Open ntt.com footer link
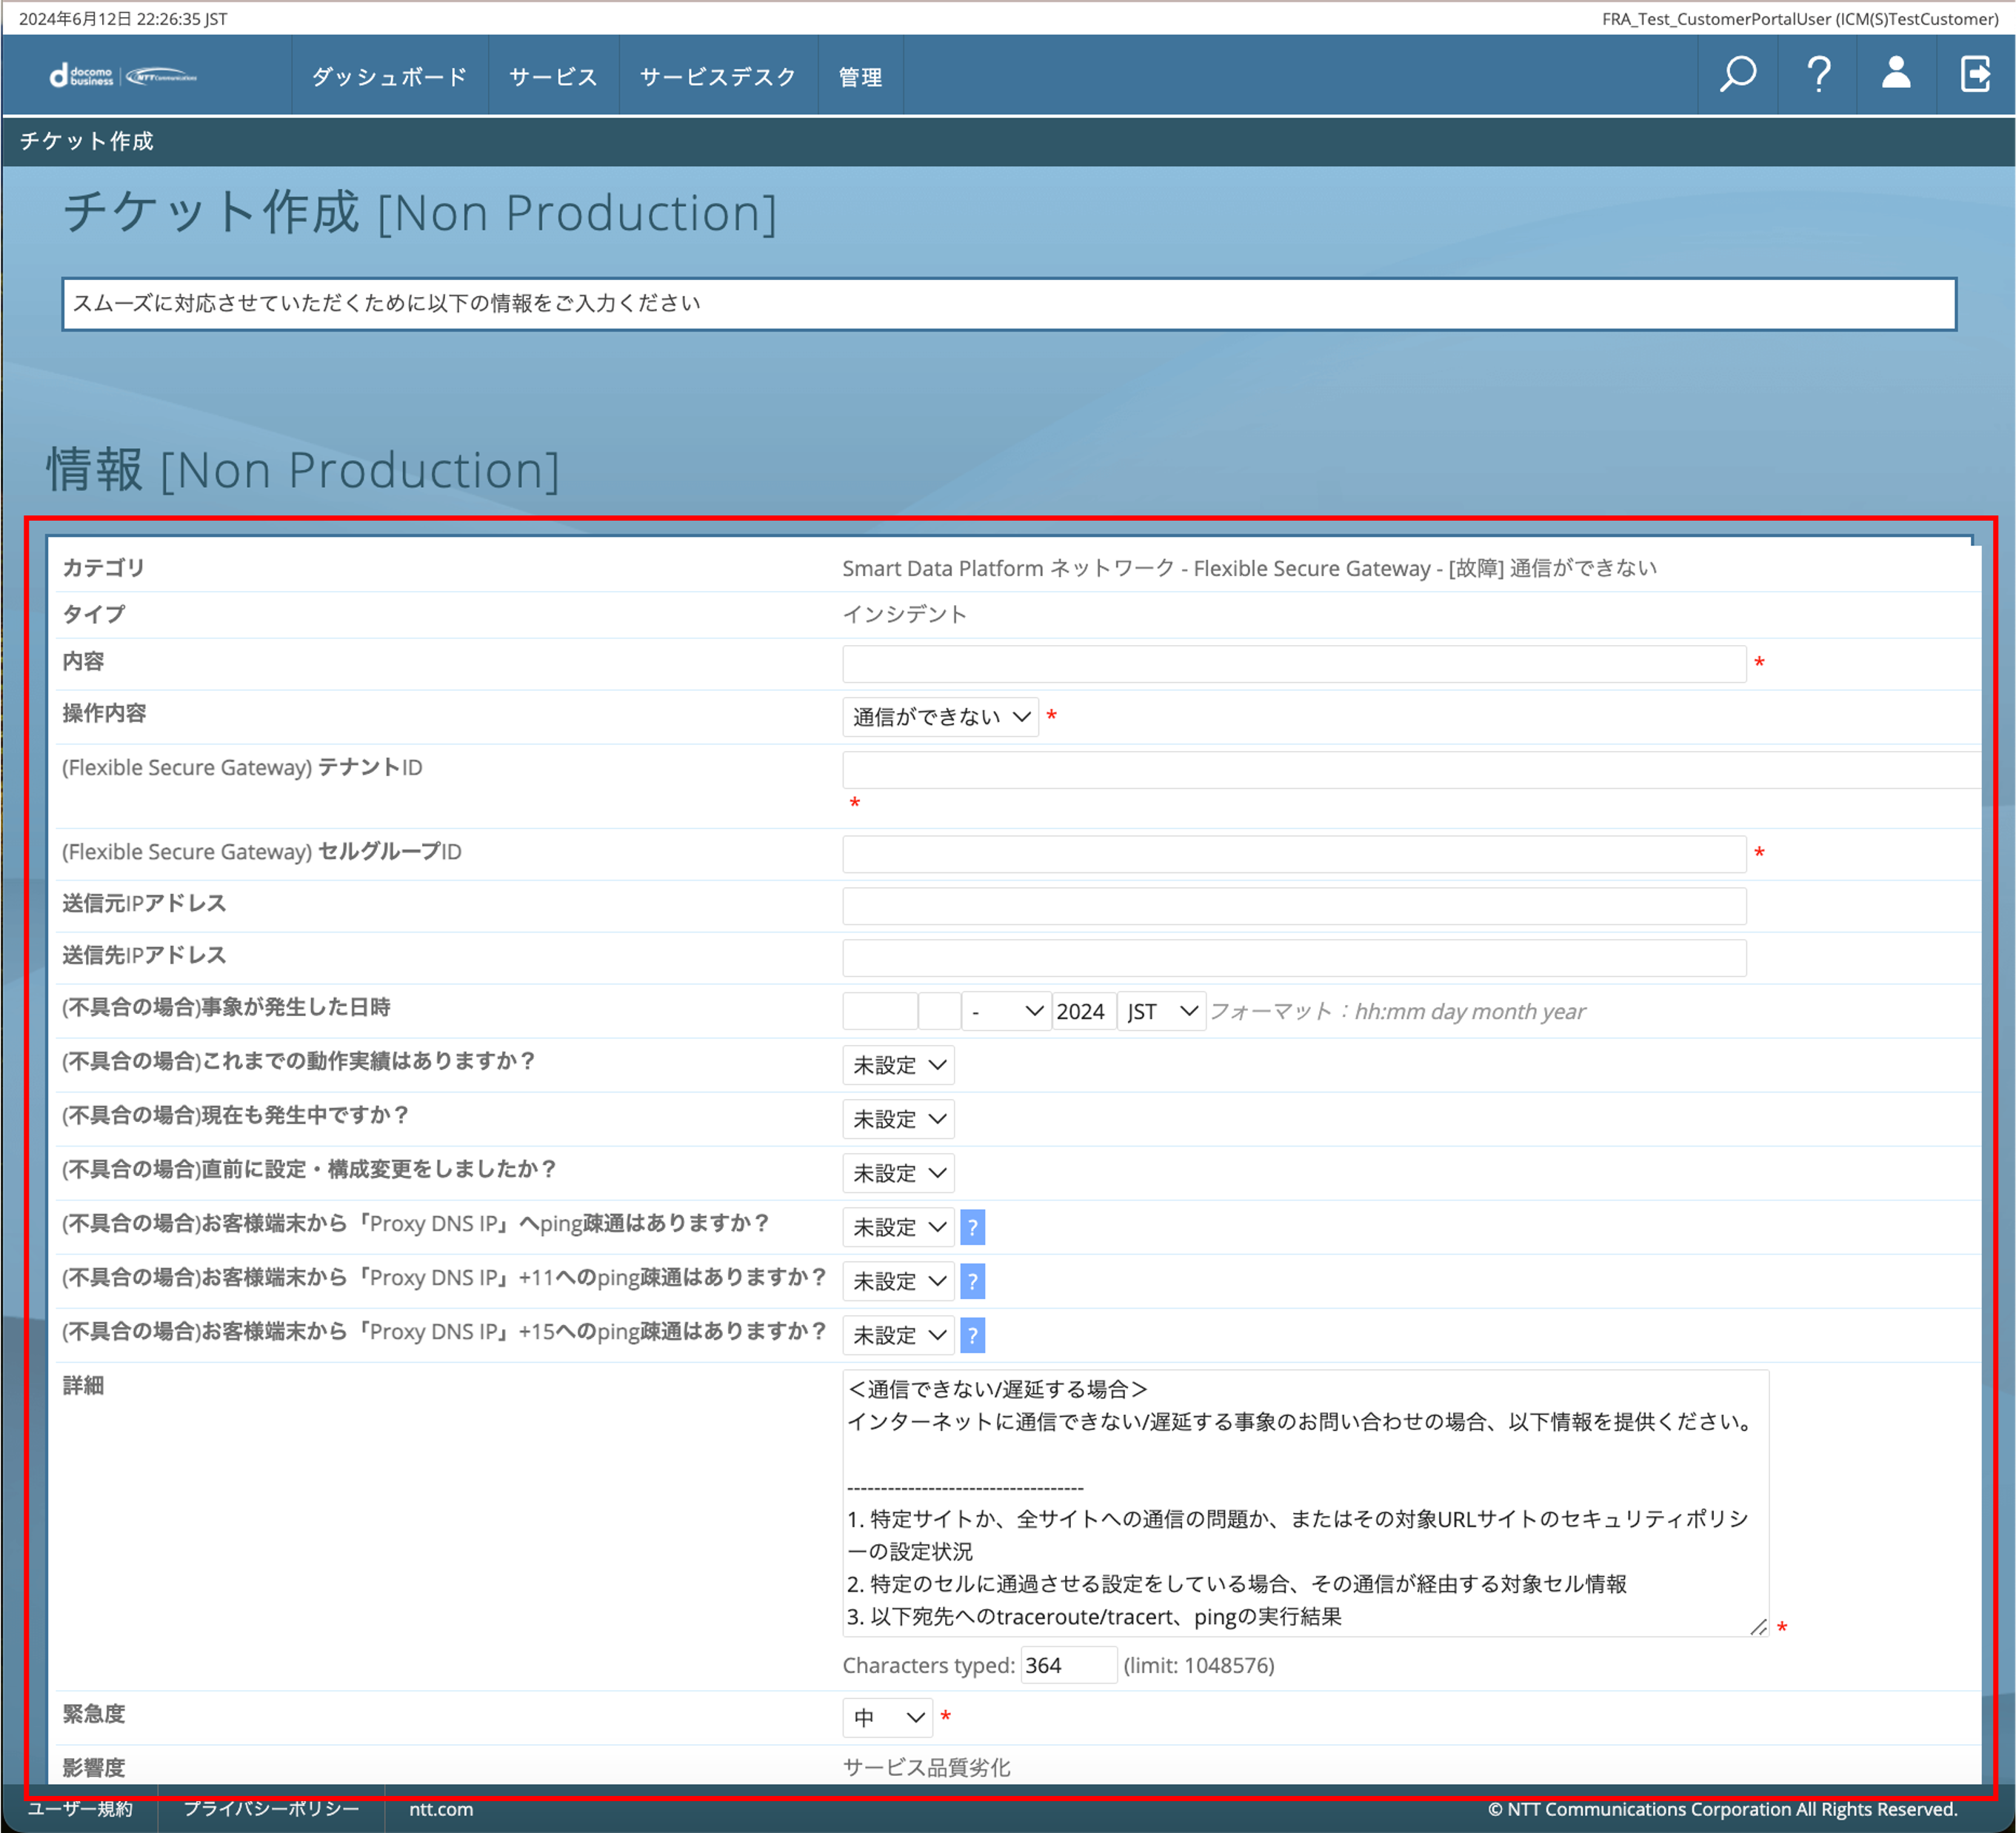The height and width of the screenshot is (1833, 2016). point(441,1809)
